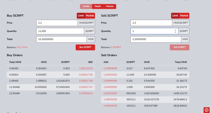Screen dimensions: 211x113
Task: Select Limit order type for Sell SCRIPT
Action: tap(175, 16)
